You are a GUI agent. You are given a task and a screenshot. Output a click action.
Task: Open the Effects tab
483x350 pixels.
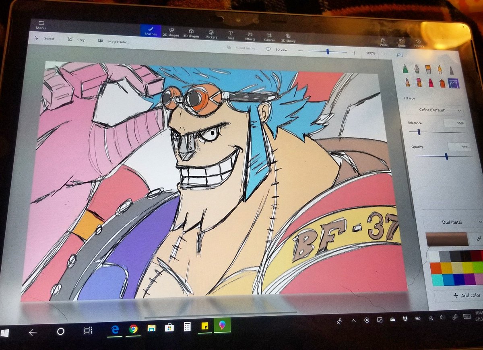[x=250, y=36]
